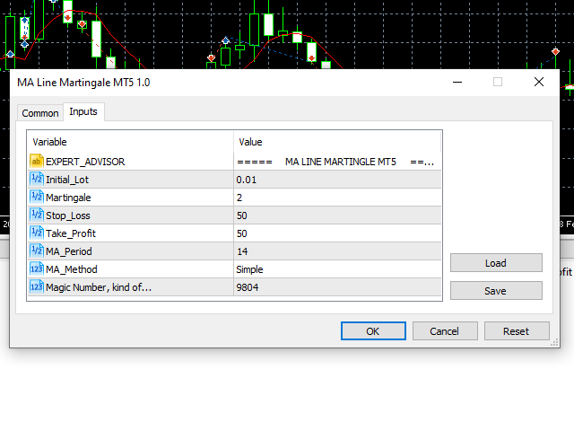The image size is (574, 431).
Task: Select the MA_Method variable name
Action: point(72,269)
